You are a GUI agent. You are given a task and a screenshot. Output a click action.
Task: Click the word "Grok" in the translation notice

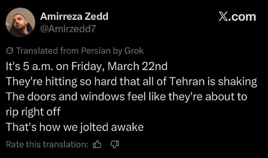(x=134, y=51)
